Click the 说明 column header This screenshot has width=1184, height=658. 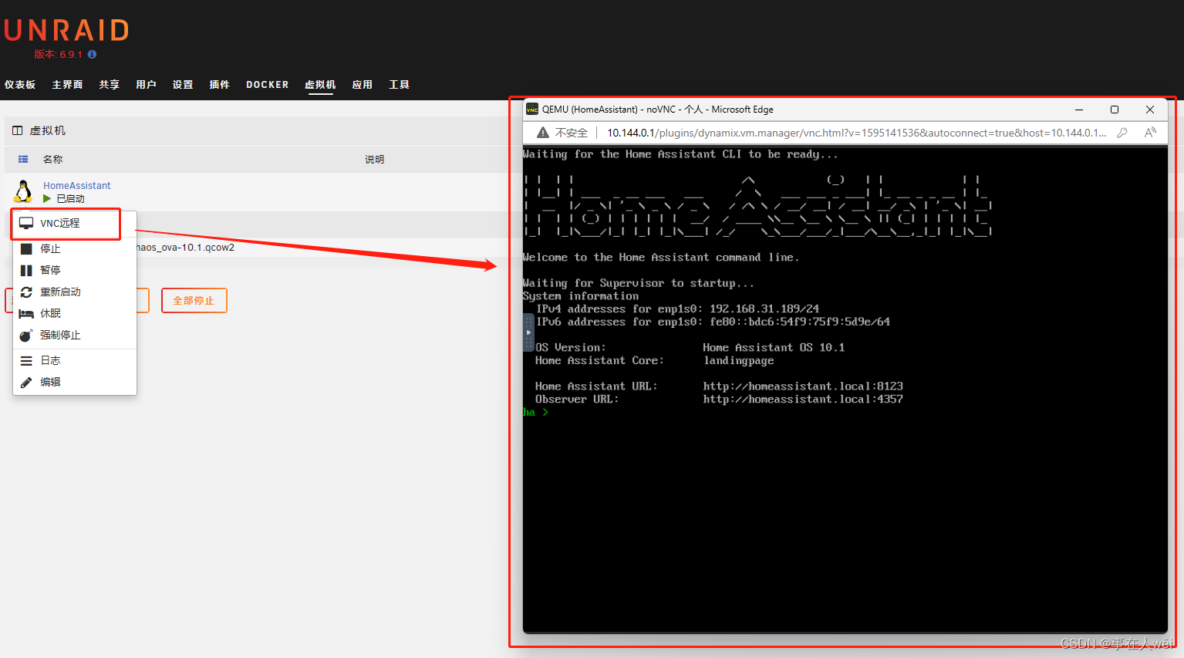[x=375, y=159]
